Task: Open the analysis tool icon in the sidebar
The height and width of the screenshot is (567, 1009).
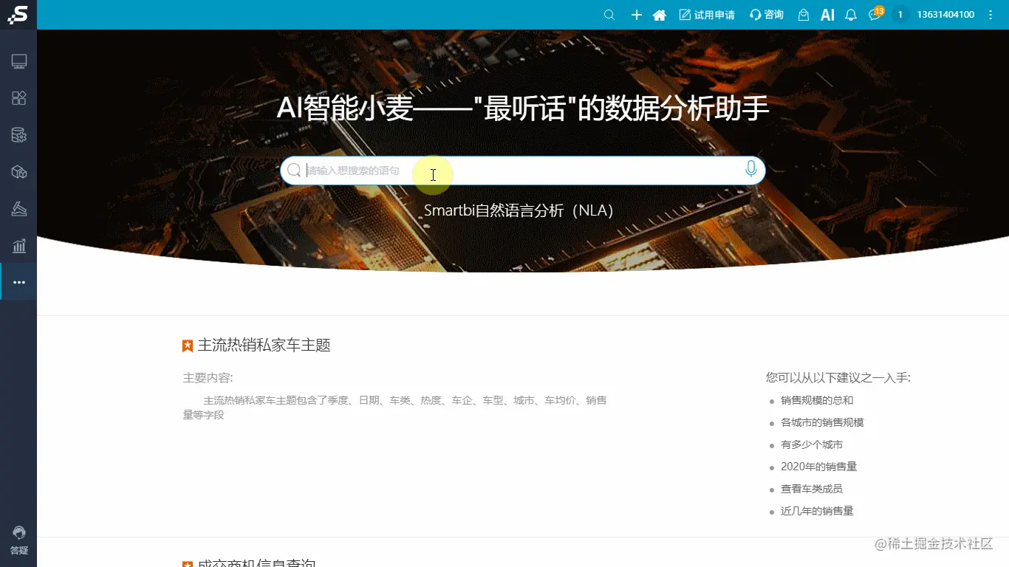Action: (x=18, y=208)
